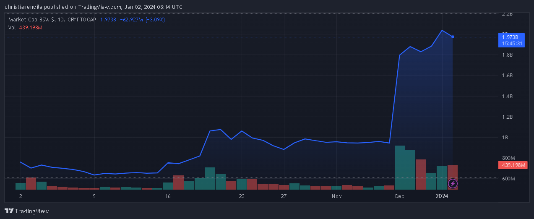Image resolution: width=534 pixels, height=219 pixels.
Task: Click the 600M price axis label
Action: pyautogui.click(x=508, y=179)
